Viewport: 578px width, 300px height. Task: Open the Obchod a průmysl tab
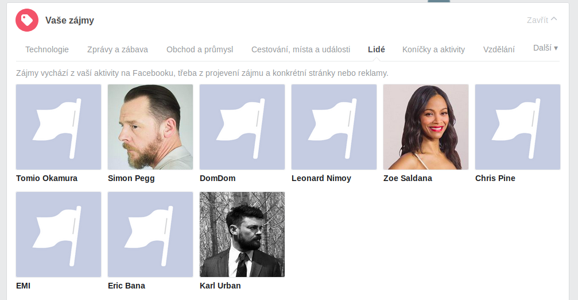(200, 49)
